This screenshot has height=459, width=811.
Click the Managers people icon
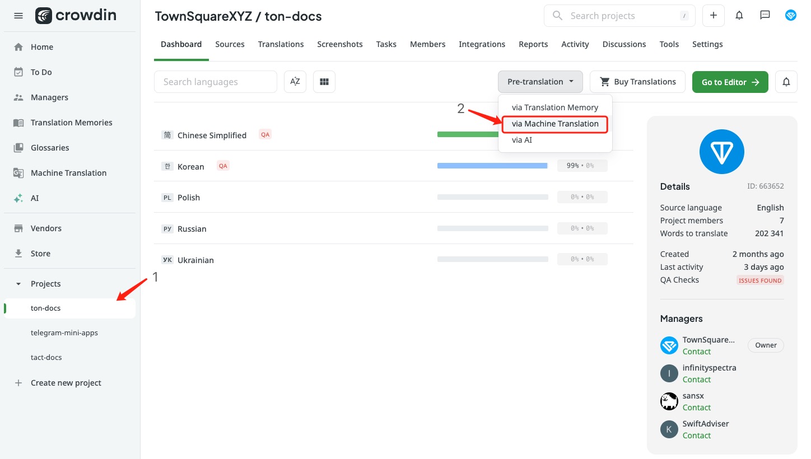[18, 97]
